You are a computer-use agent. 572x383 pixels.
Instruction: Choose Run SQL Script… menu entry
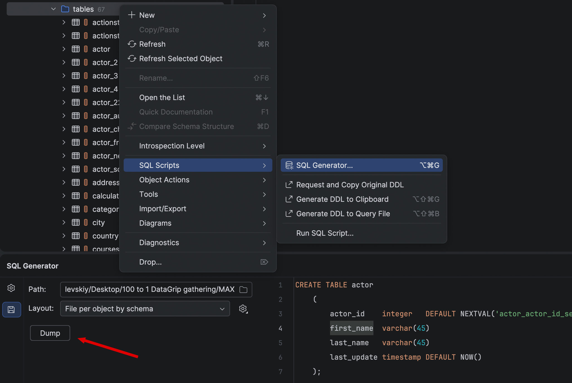tap(325, 233)
